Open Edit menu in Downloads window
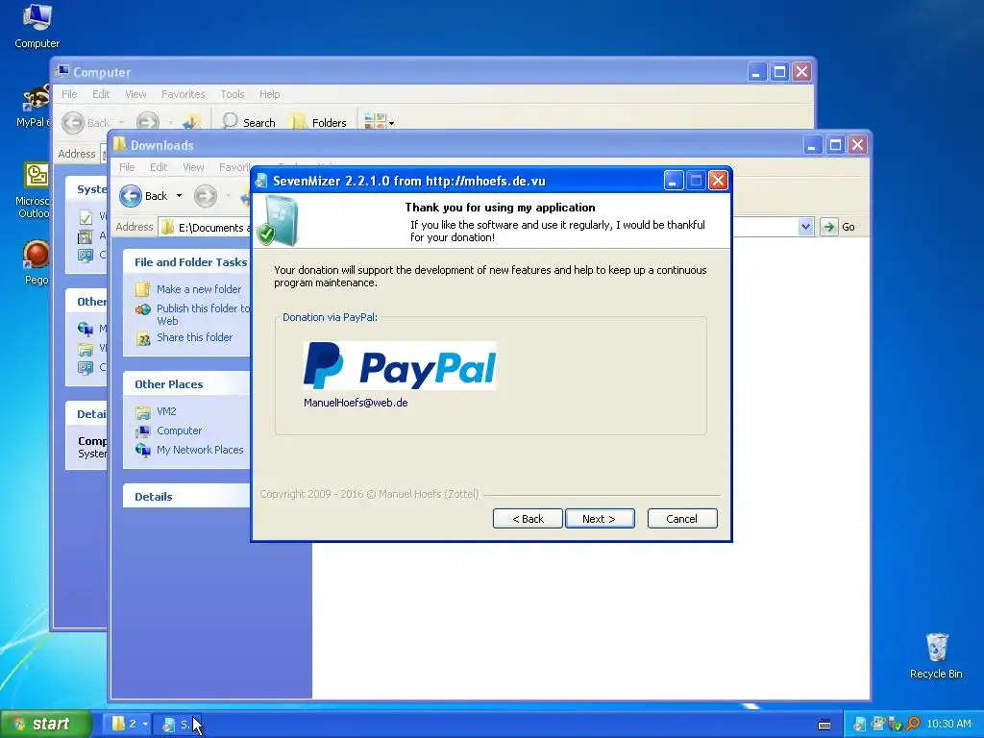This screenshot has width=984, height=738. point(159,167)
